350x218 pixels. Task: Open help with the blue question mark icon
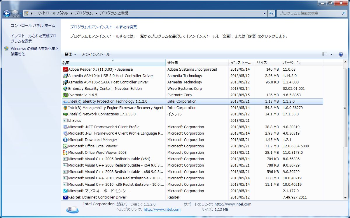click(x=341, y=54)
